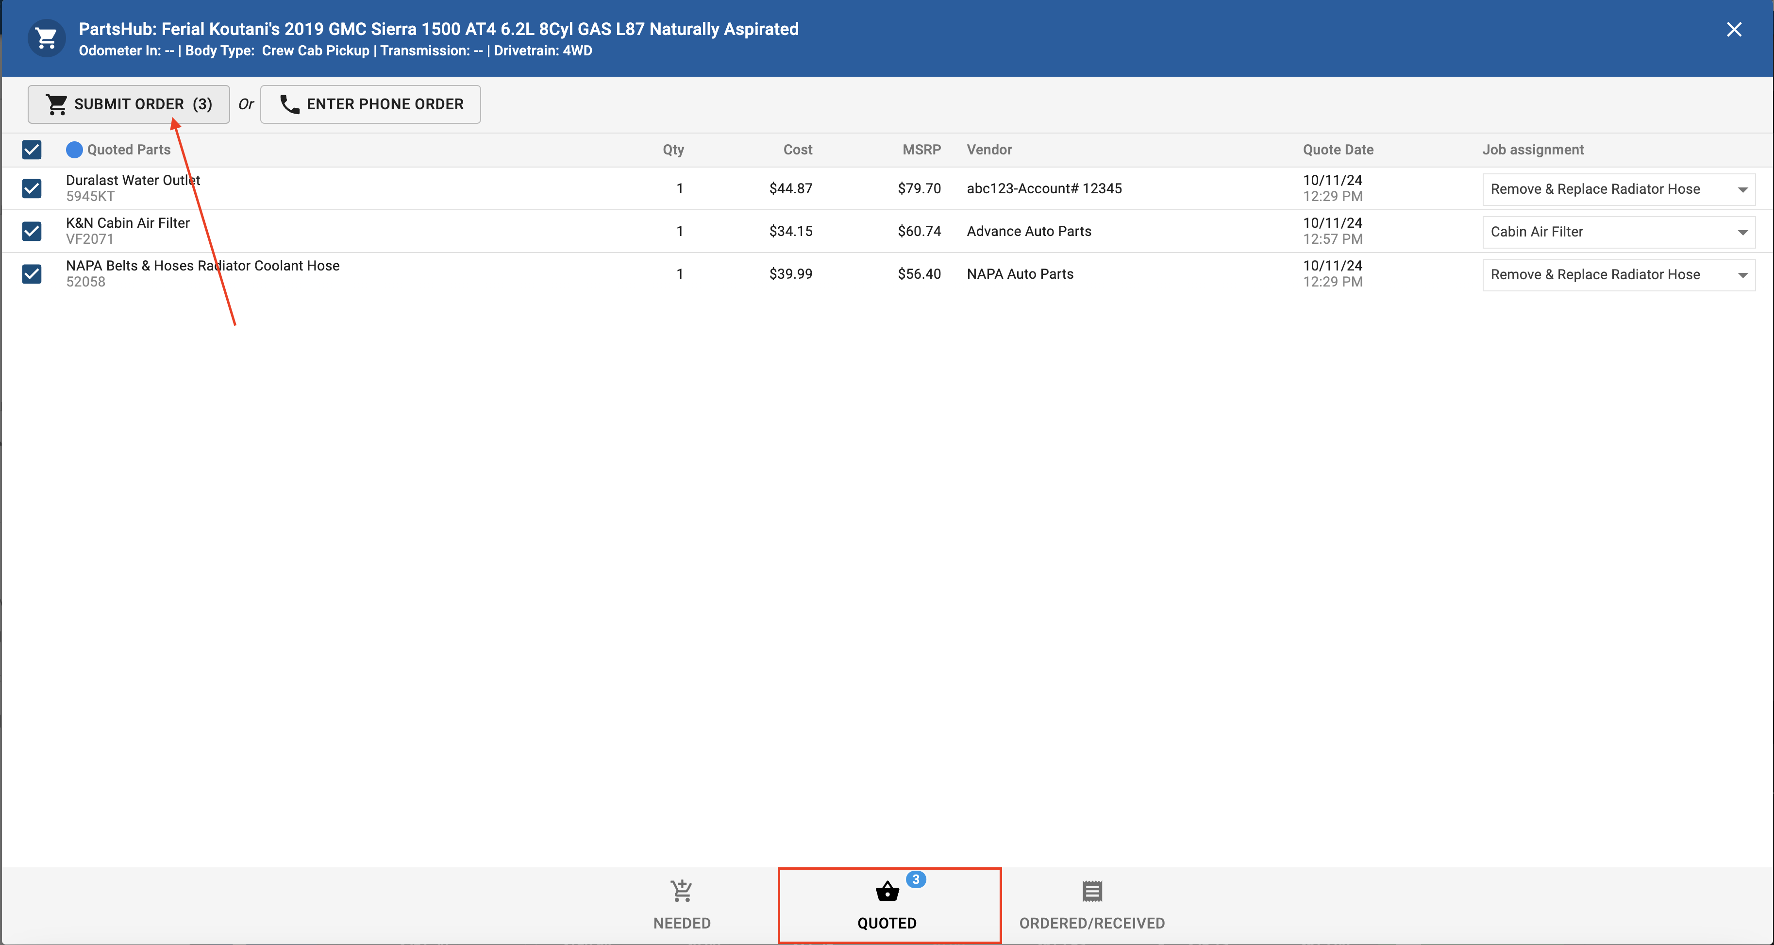Click the $39.99 cost value

click(x=790, y=273)
